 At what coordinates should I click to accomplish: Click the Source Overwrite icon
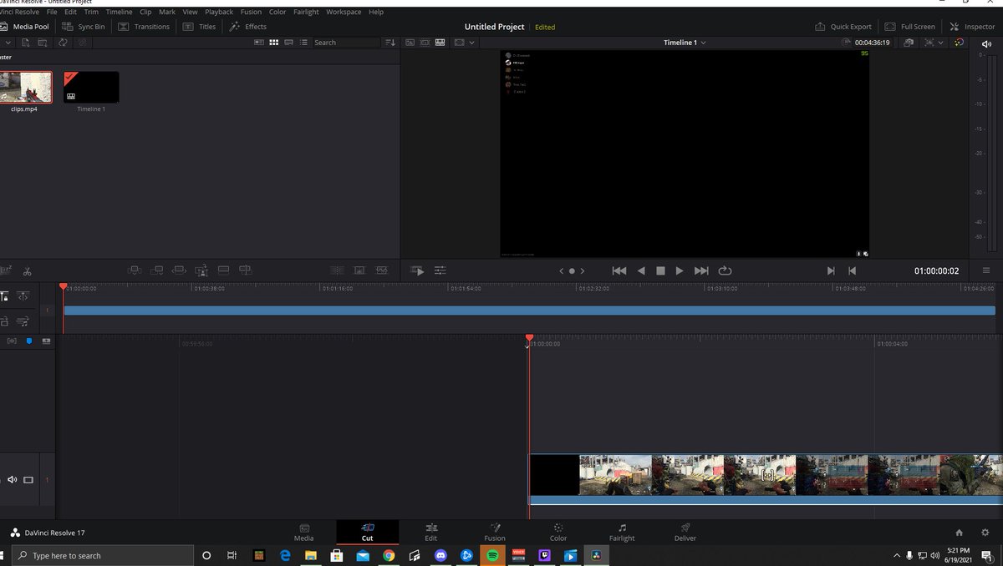245,270
